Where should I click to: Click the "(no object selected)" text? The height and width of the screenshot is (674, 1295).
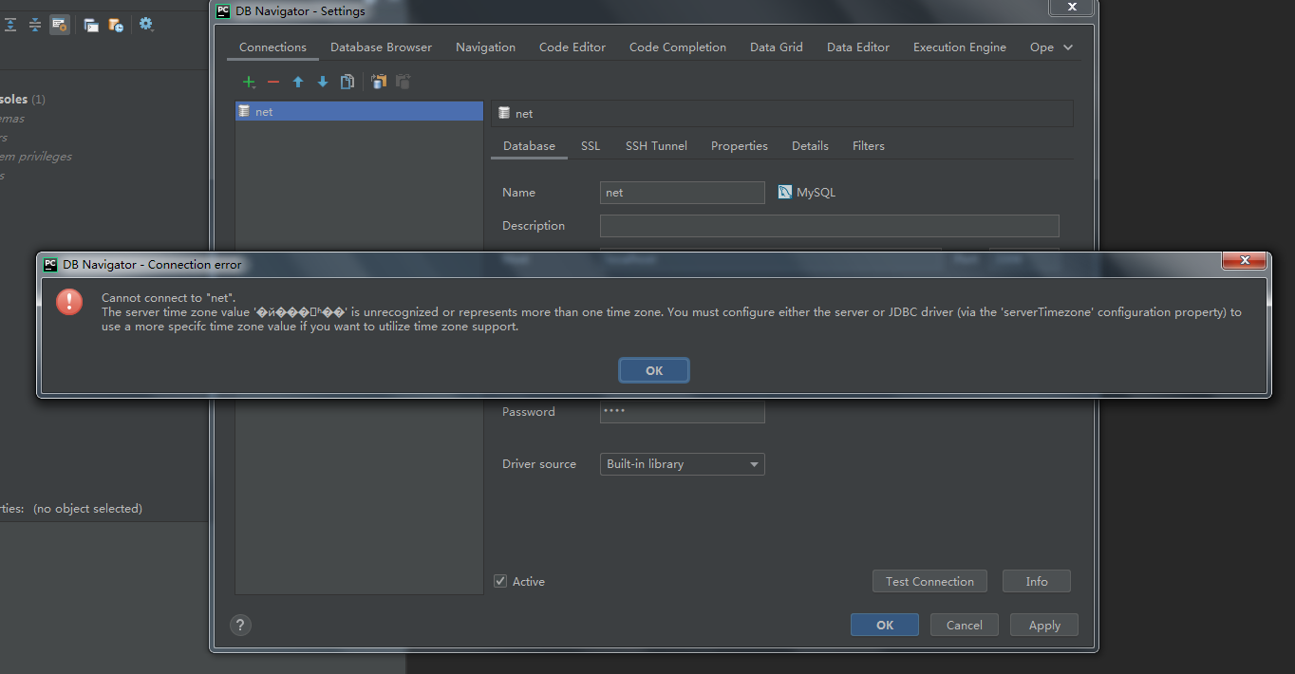click(87, 509)
